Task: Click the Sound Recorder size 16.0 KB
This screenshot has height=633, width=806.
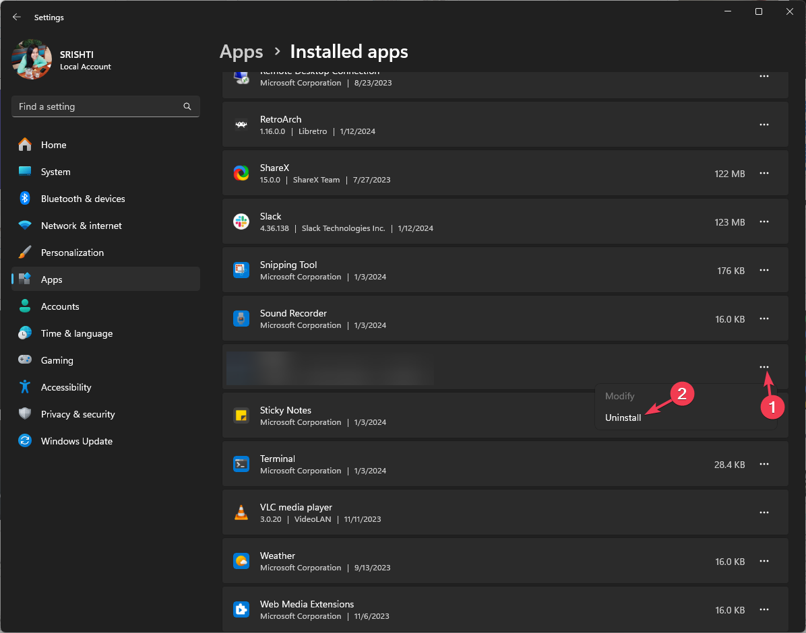Action: pyautogui.click(x=730, y=319)
